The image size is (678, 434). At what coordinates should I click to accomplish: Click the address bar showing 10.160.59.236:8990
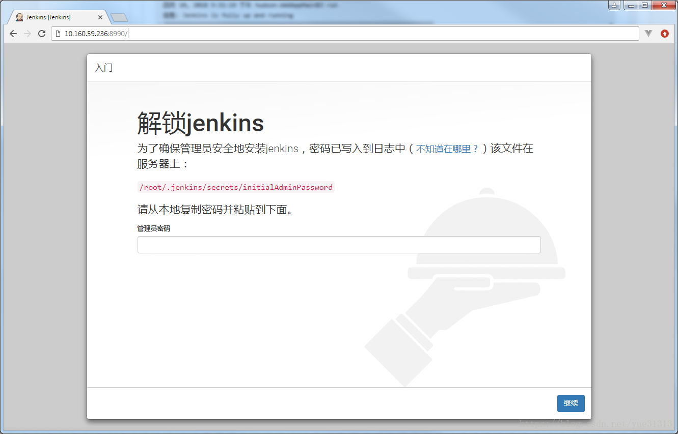coord(344,34)
